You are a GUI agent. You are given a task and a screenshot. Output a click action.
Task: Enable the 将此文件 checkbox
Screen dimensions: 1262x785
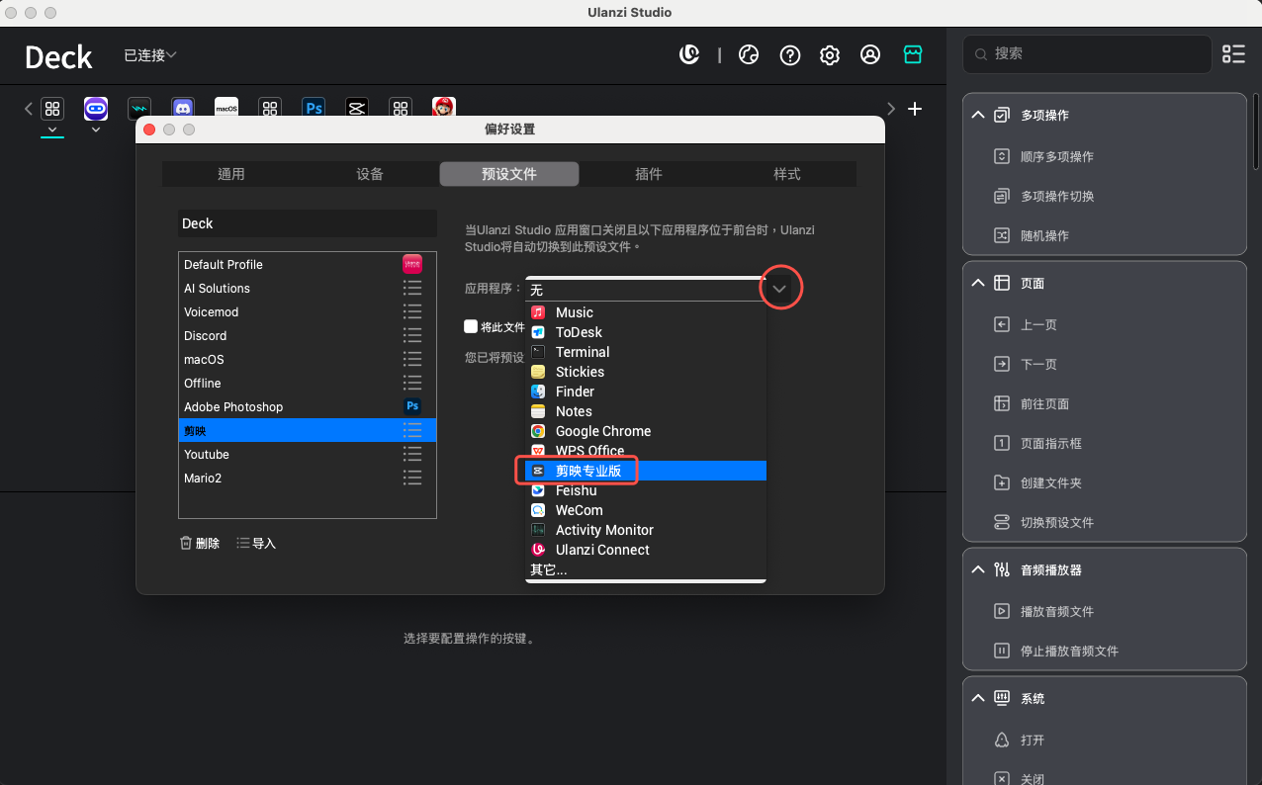(471, 326)
